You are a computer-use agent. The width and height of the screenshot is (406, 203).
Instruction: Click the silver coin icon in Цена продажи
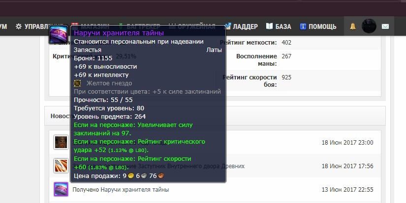[x=144, y=176]
